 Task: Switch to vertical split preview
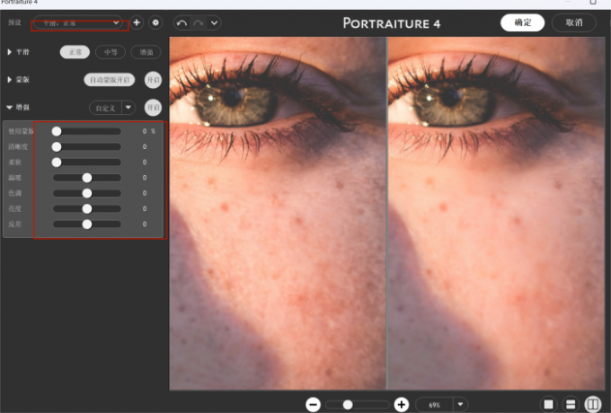click(x=593, y=404)
